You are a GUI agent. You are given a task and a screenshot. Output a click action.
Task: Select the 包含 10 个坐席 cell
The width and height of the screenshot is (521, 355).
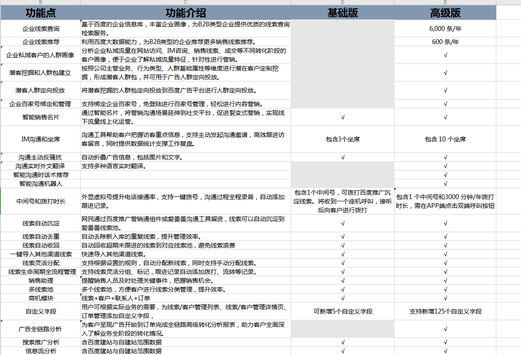tap(445, 139)
